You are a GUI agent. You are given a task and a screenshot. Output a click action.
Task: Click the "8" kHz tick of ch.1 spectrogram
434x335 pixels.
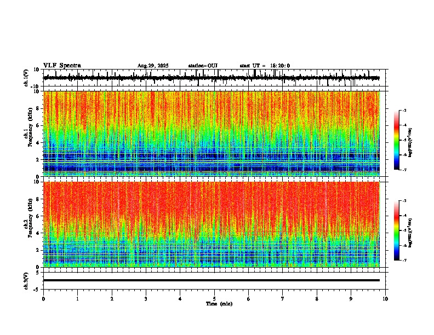coord(38,108)
